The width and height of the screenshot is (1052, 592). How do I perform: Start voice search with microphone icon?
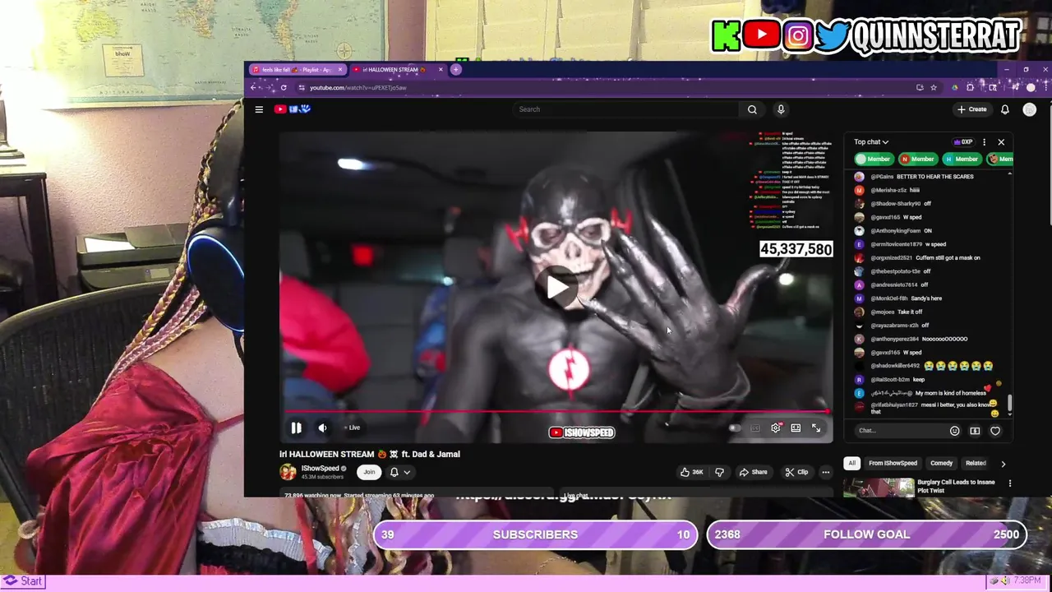pyautogui.click(x=781, y=109)
